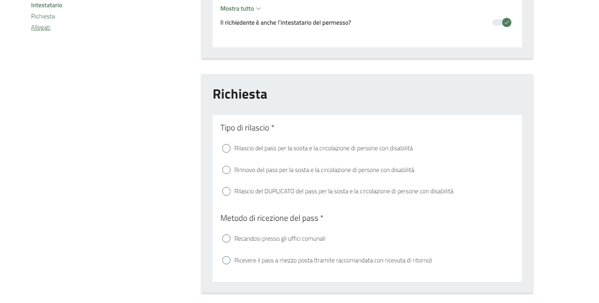Click the chevron icon beside Mostra tutto
The image size is (599, 303).
click(259, 9)
